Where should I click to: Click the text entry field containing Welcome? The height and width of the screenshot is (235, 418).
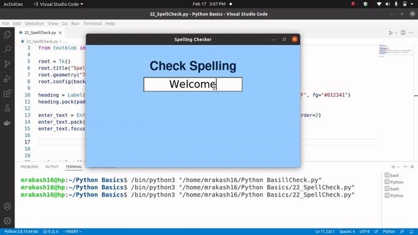[x=193, y=84]
